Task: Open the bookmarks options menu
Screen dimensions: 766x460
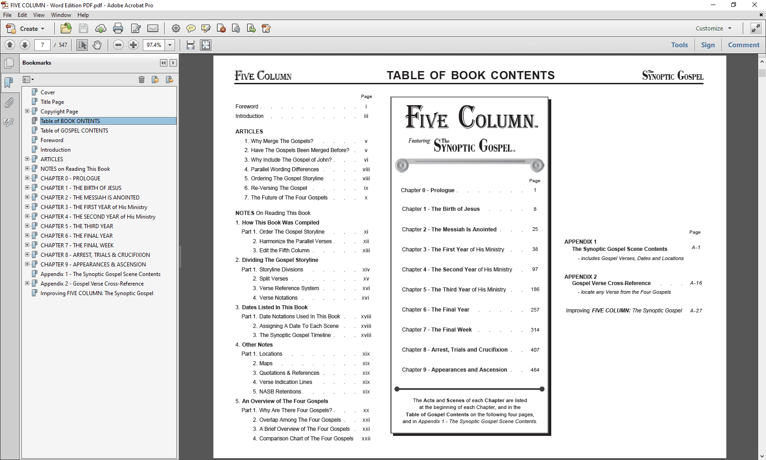Action: point(28,80)
